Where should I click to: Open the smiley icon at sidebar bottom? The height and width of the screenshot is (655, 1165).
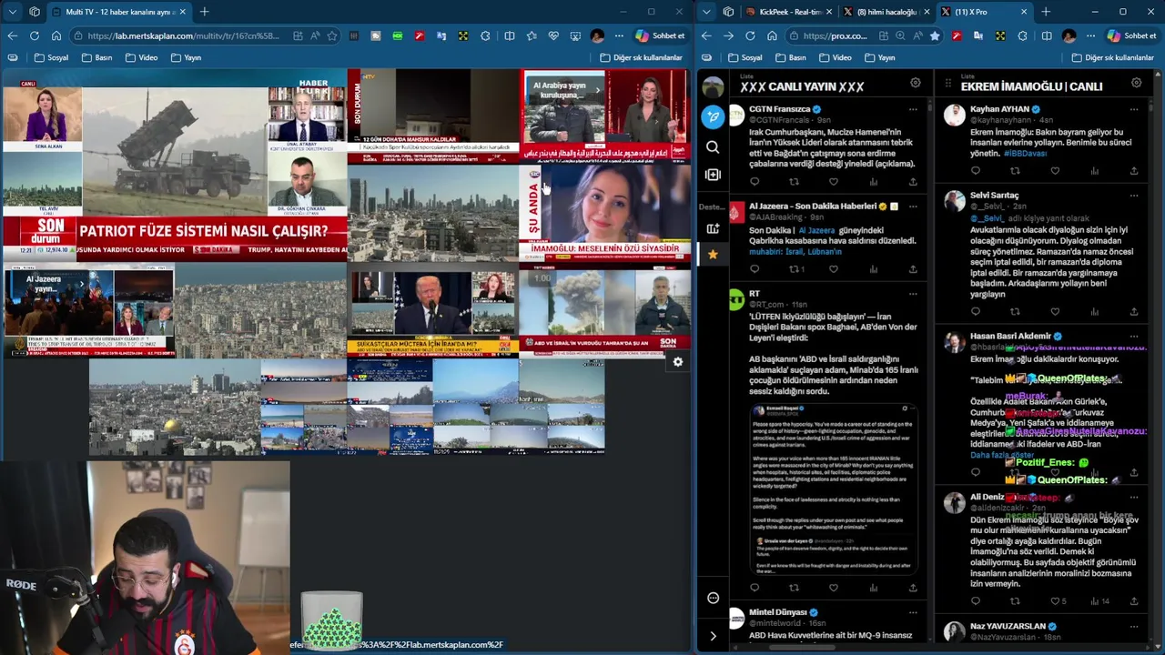[713, 598]
